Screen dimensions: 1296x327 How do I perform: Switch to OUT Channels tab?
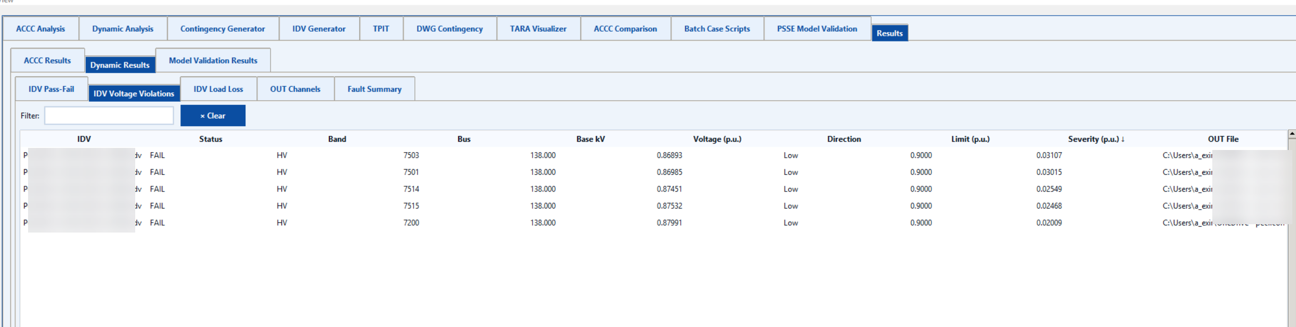click(295, 89)
